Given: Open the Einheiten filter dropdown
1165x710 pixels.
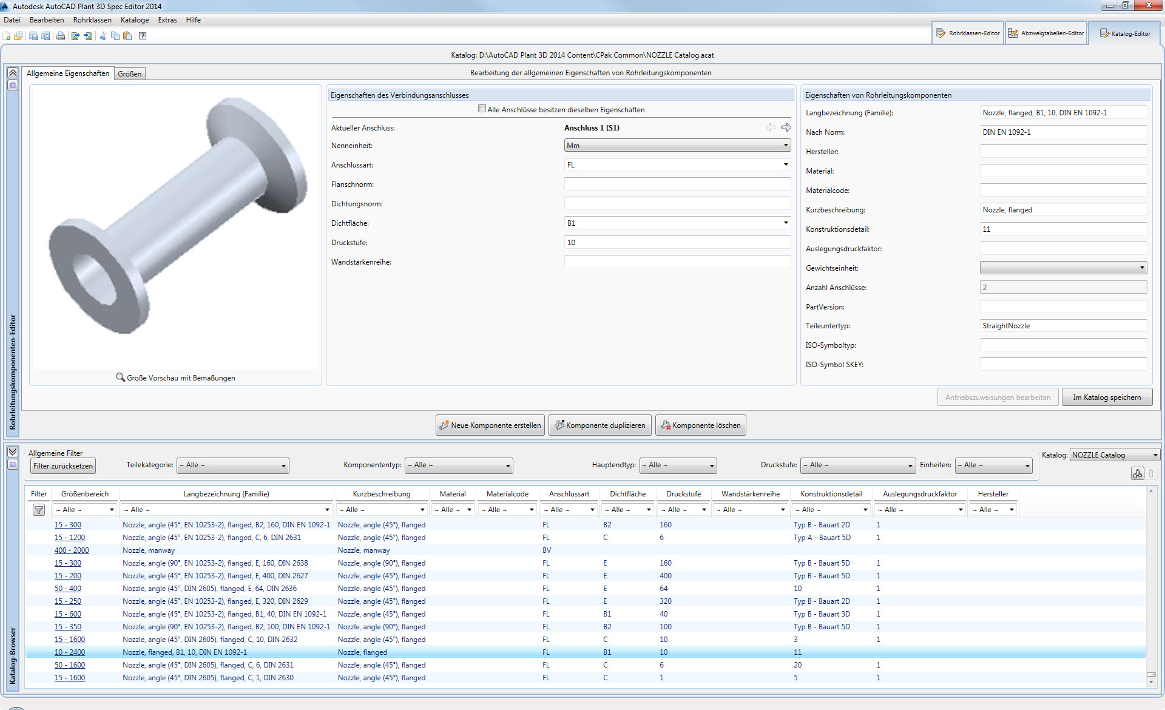Looking at the screenshot, I should [994, 465].
